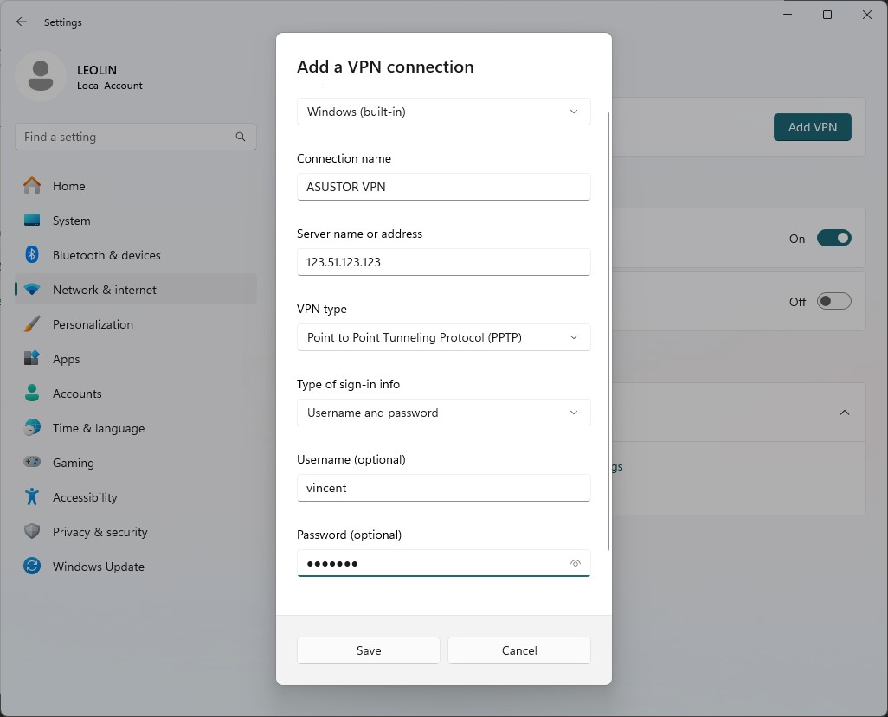This screenshot has height=717, width=888.
Task: Focus the Server name or address field
Action: coord(443,262)
